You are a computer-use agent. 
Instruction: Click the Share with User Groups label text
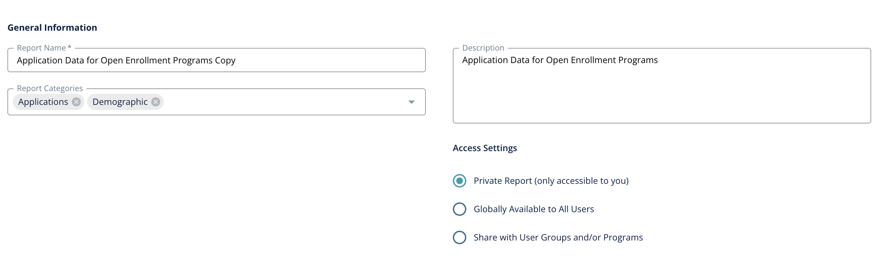559,237
